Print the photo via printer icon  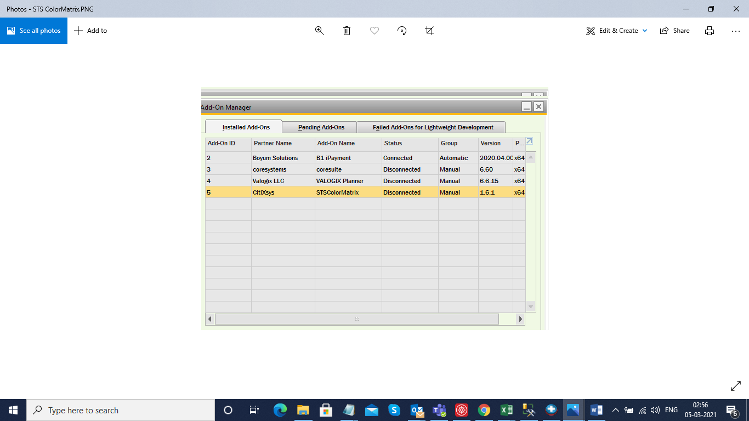click(710, 31)
